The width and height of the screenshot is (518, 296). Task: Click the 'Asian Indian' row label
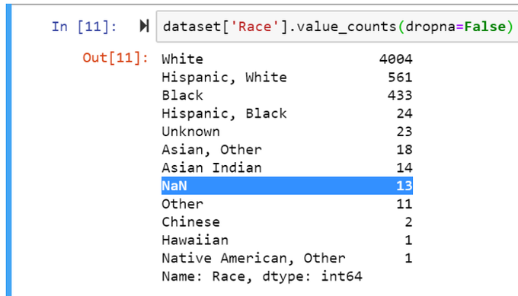212,168
